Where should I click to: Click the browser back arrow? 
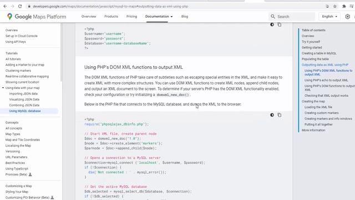[x=5, y=6]
